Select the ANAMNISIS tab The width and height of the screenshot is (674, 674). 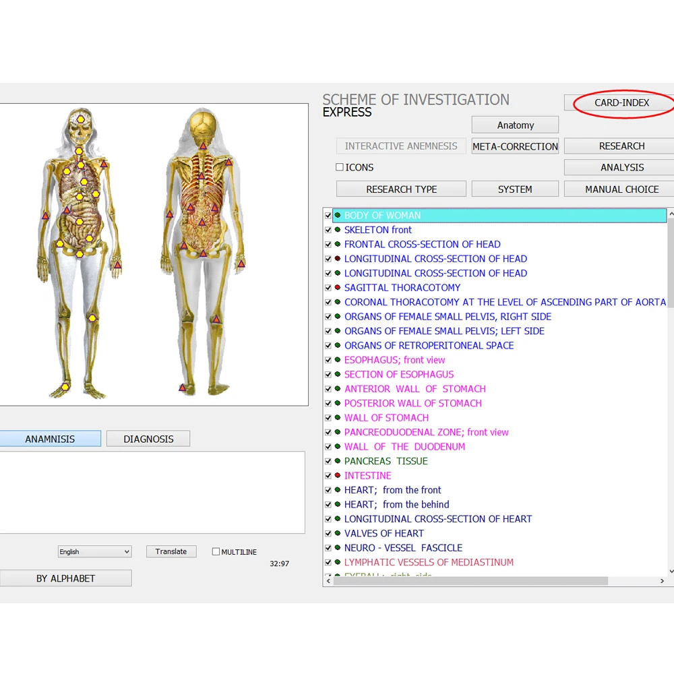click(51, 439)
